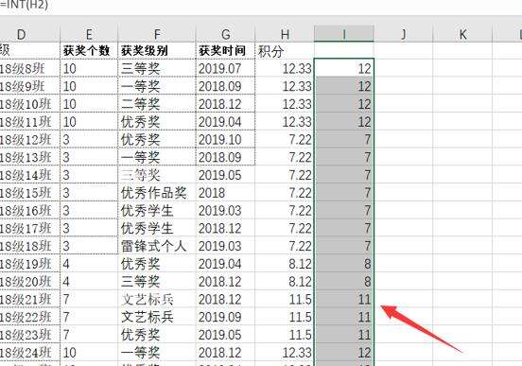Viewport: 522px width, 366px height.
Task: Select column E header
Action: (x=89, y=34)
